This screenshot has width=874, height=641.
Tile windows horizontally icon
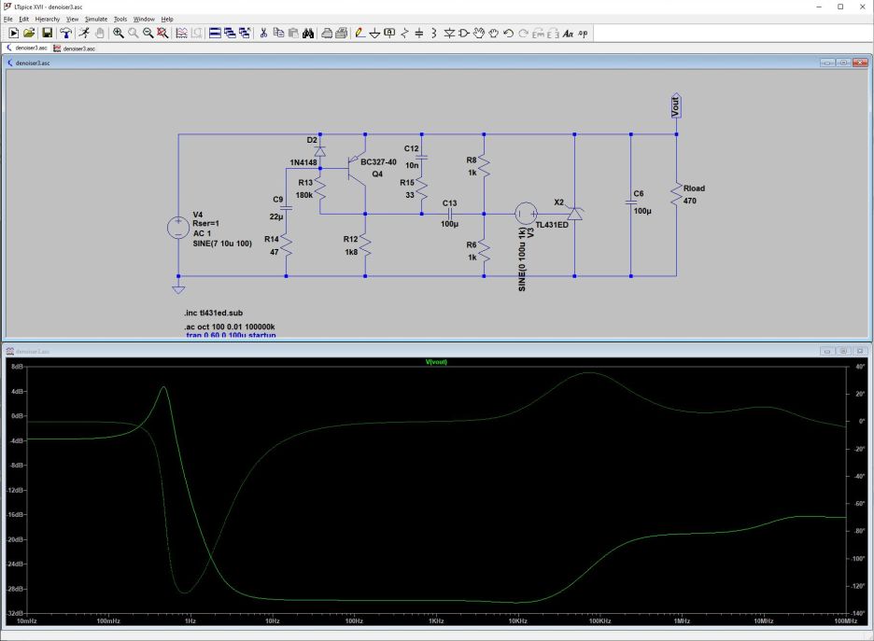tap(215, 34)
